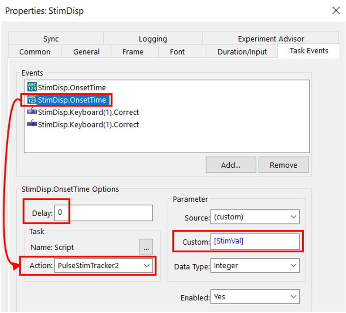The height and width of the screenshot is (313, 346).
Task: Open the Logging tab
Action: (153, 39)
